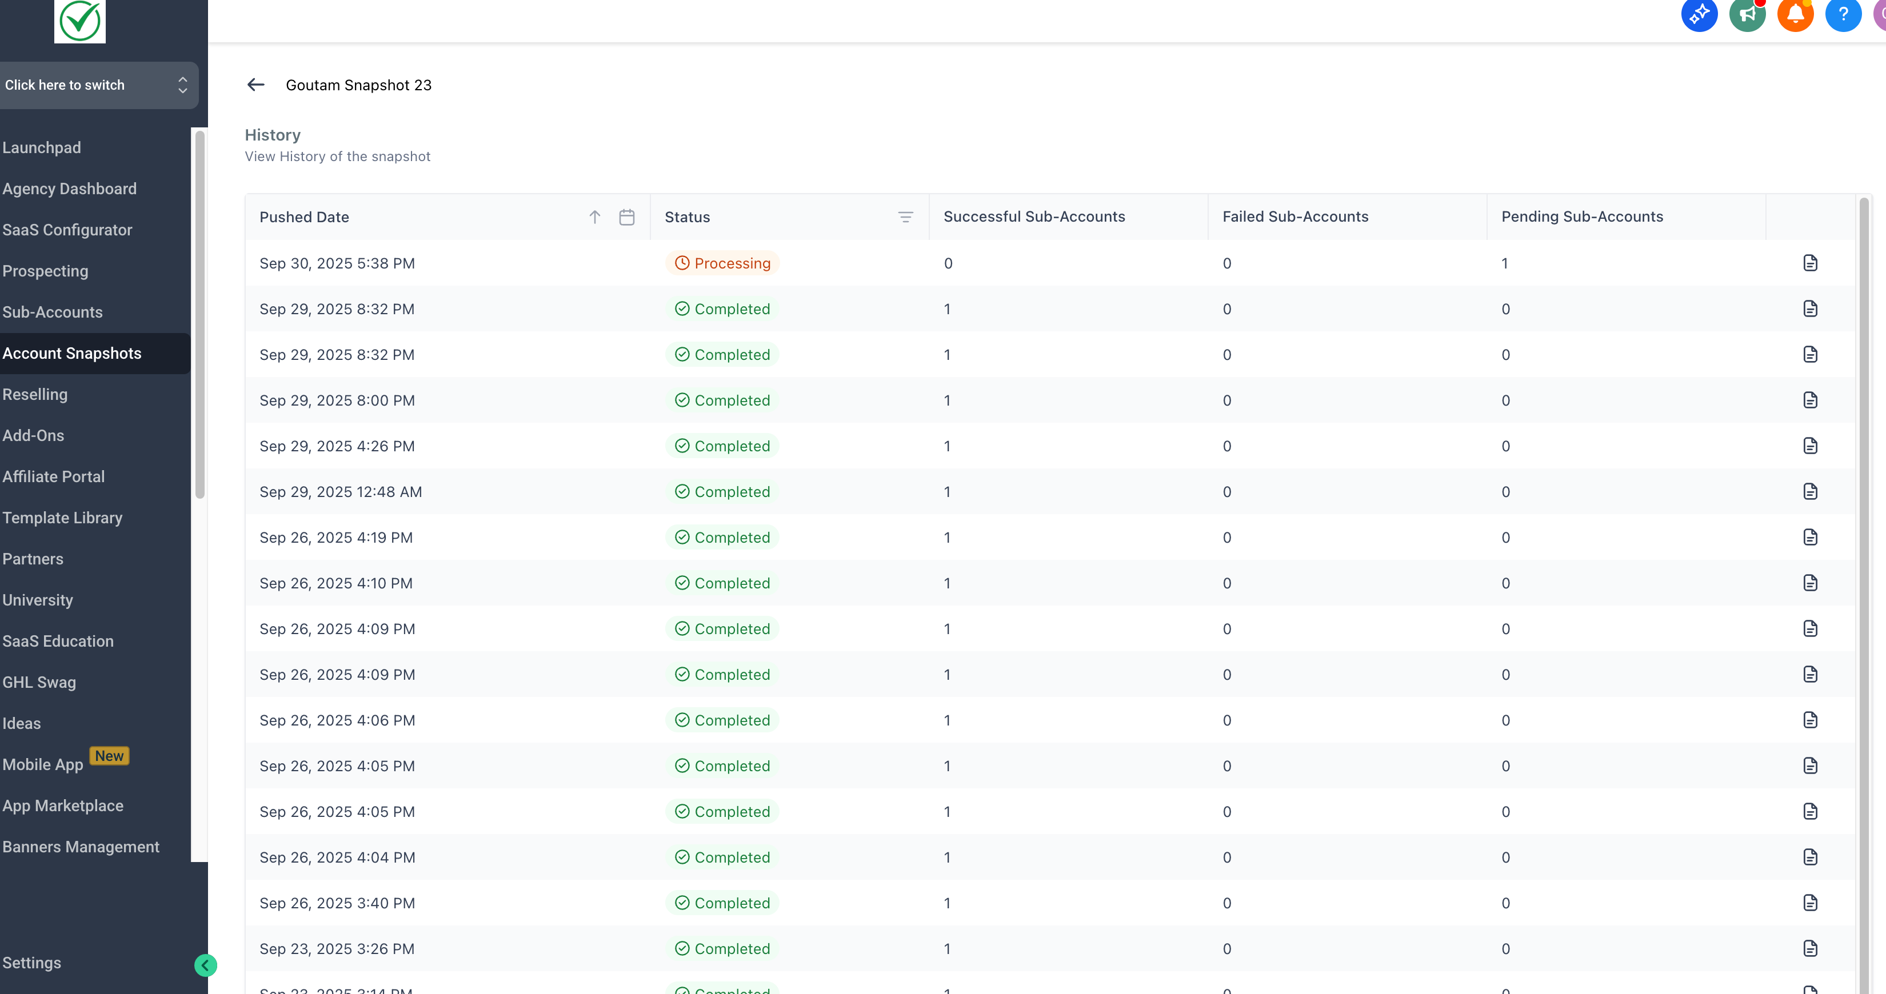
Task: Go to Agency Dashboard in sidebar
Action: 70,189
